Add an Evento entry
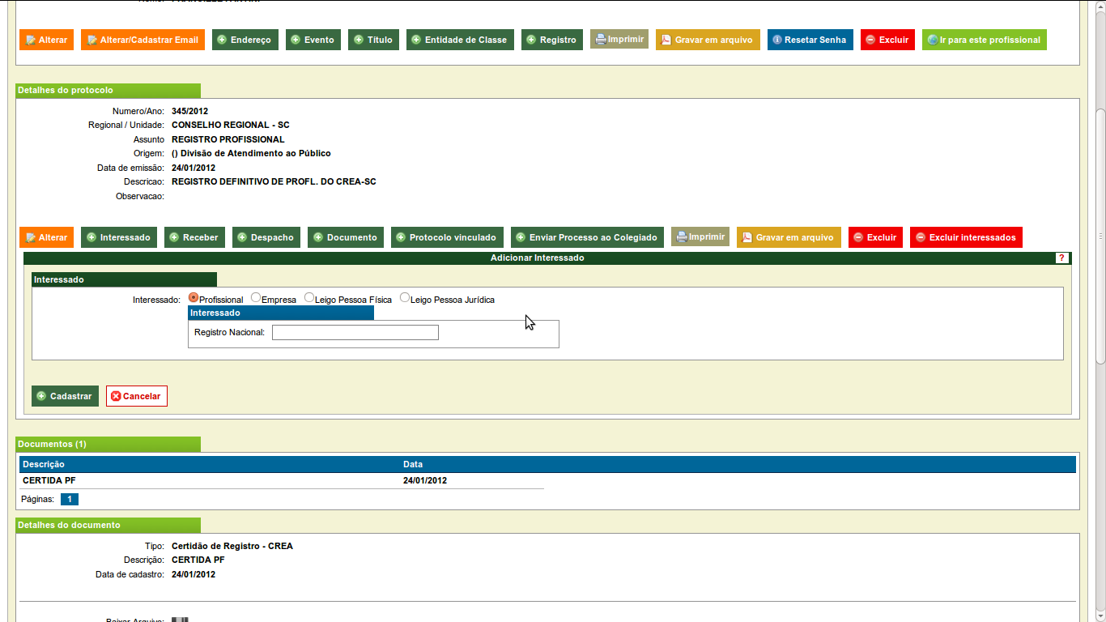Viewport: 1106px width, 622px height. (313, 40)
